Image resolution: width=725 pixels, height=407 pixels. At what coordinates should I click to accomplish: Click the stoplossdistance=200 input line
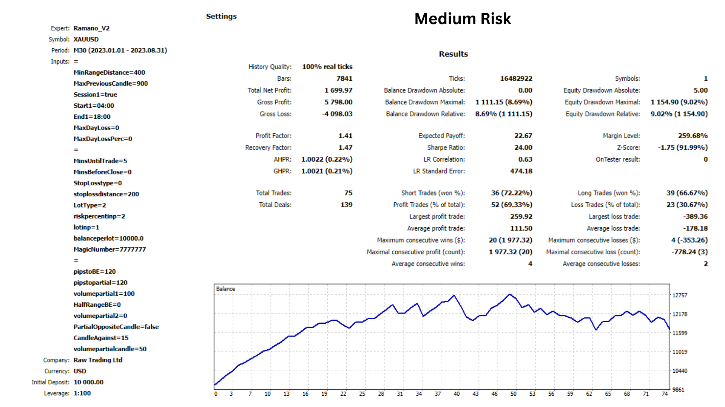click(106, 194)
